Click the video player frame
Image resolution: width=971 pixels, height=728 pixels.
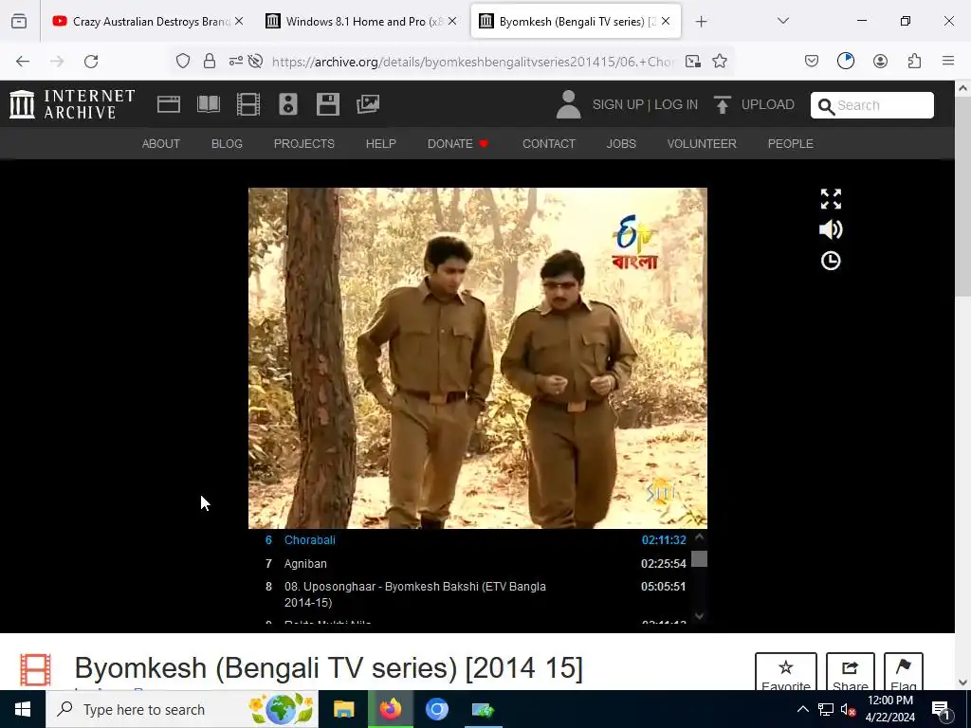(478, 357)
